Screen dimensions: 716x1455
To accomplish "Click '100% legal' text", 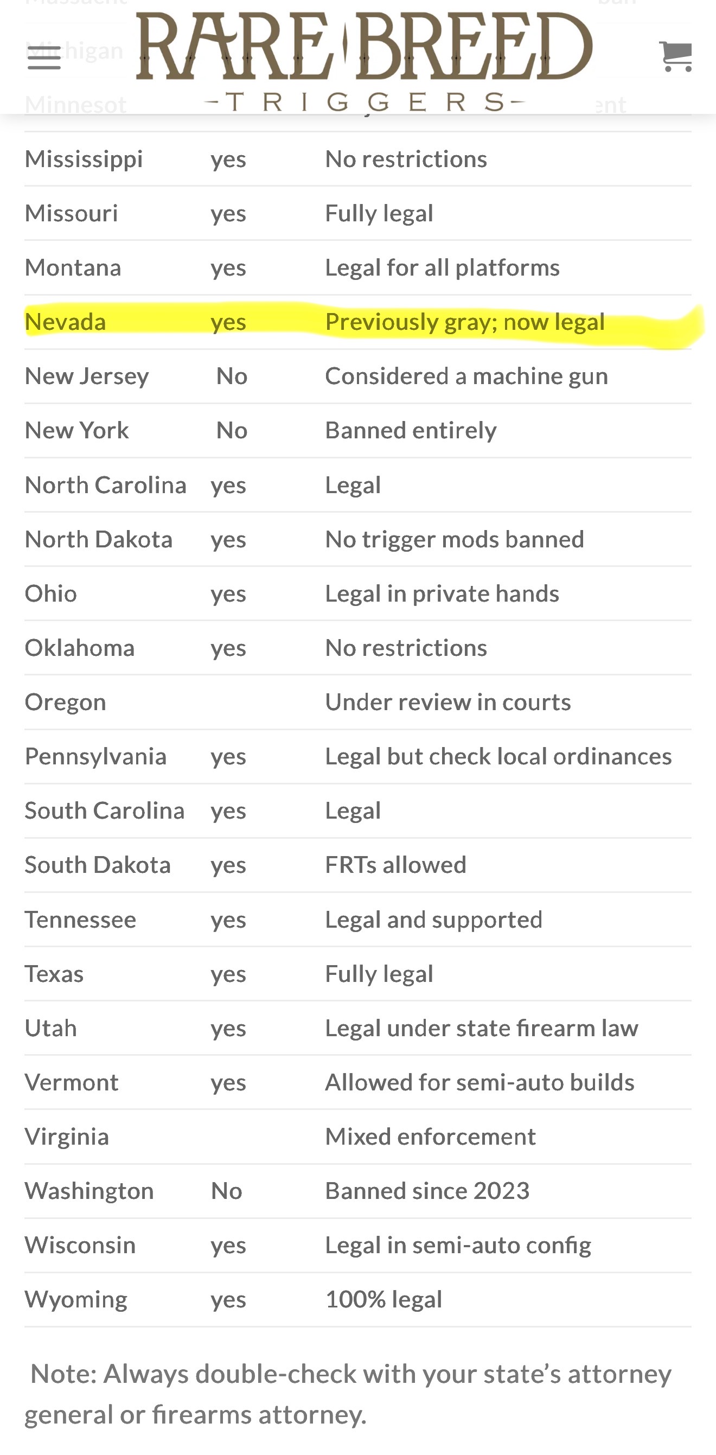I will point(383,1299).
